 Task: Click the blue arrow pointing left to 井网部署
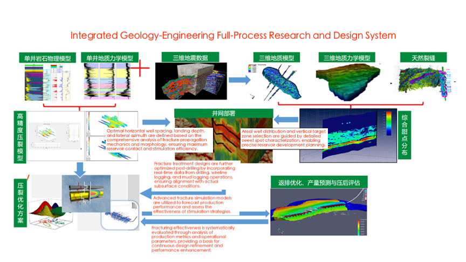pos(285,118)
